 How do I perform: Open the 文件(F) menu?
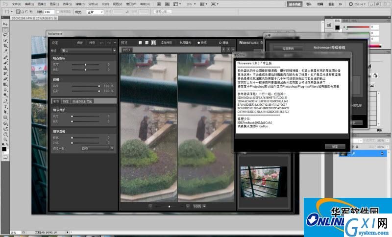pos(17,4)
